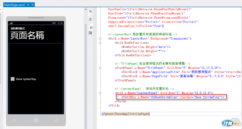
Task: Collapse the Grid ContentPanel block
Action: coord(100,93)
